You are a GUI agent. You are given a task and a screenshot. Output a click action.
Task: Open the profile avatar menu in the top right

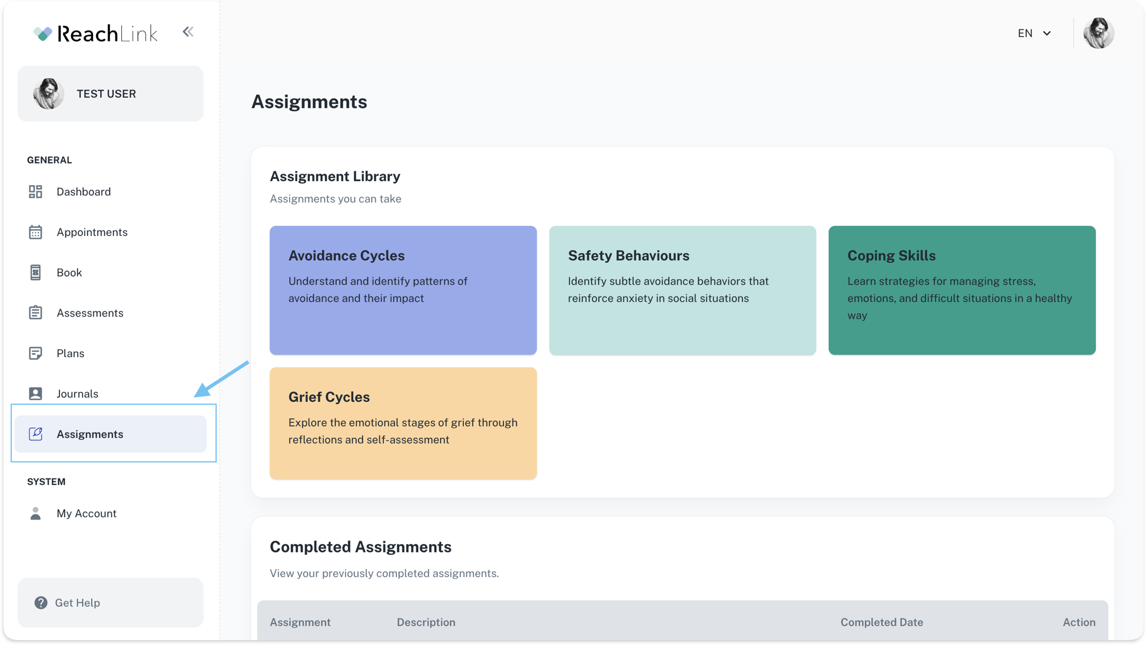(1098, 34)
